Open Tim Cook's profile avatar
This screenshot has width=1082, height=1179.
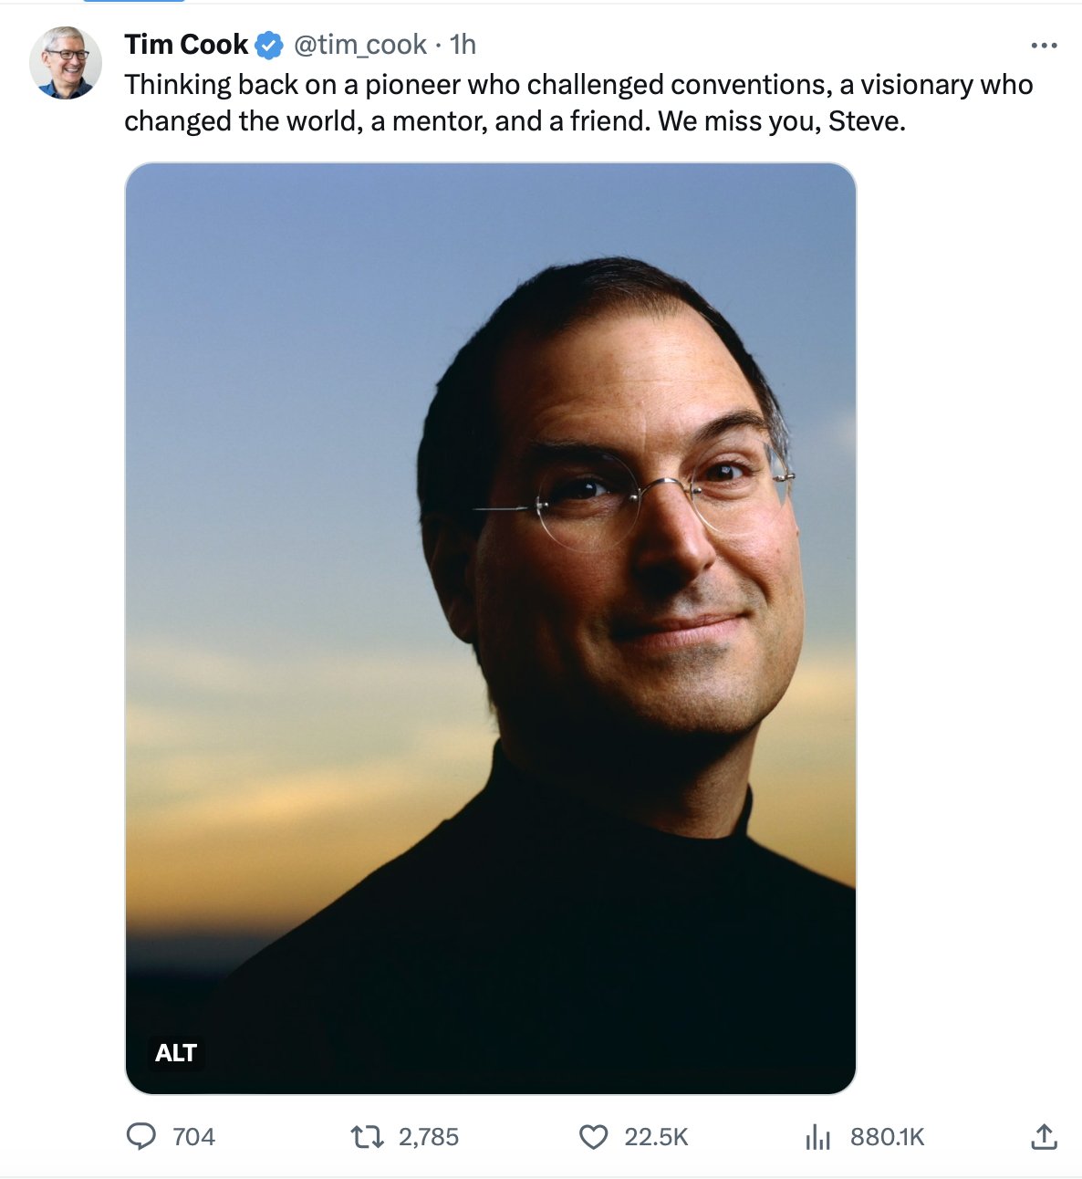pos(65,62)
